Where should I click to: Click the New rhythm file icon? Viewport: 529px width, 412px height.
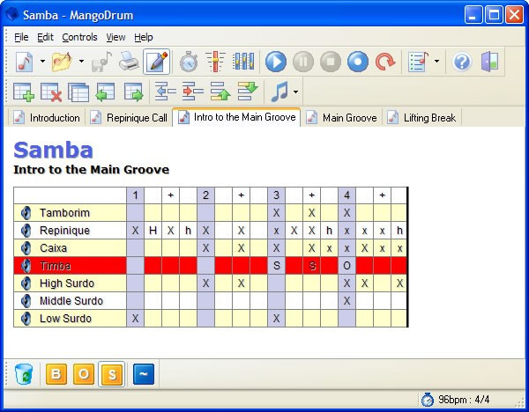pyautogui.click(x=25, y=62)
